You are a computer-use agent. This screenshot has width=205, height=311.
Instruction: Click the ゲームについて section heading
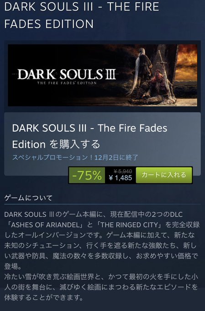coord(28,198)
